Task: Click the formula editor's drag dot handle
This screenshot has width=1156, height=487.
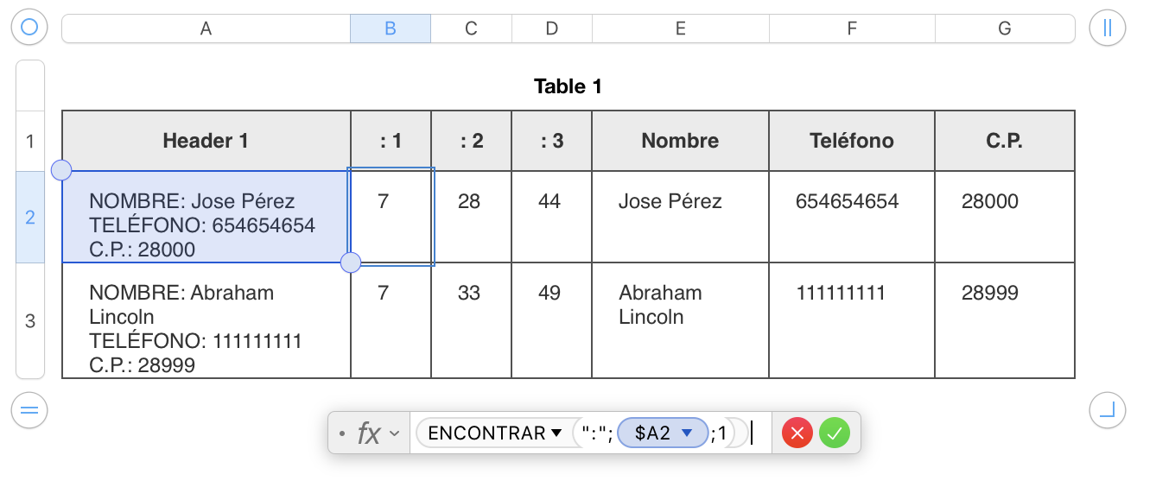Action: coord(342,433)
